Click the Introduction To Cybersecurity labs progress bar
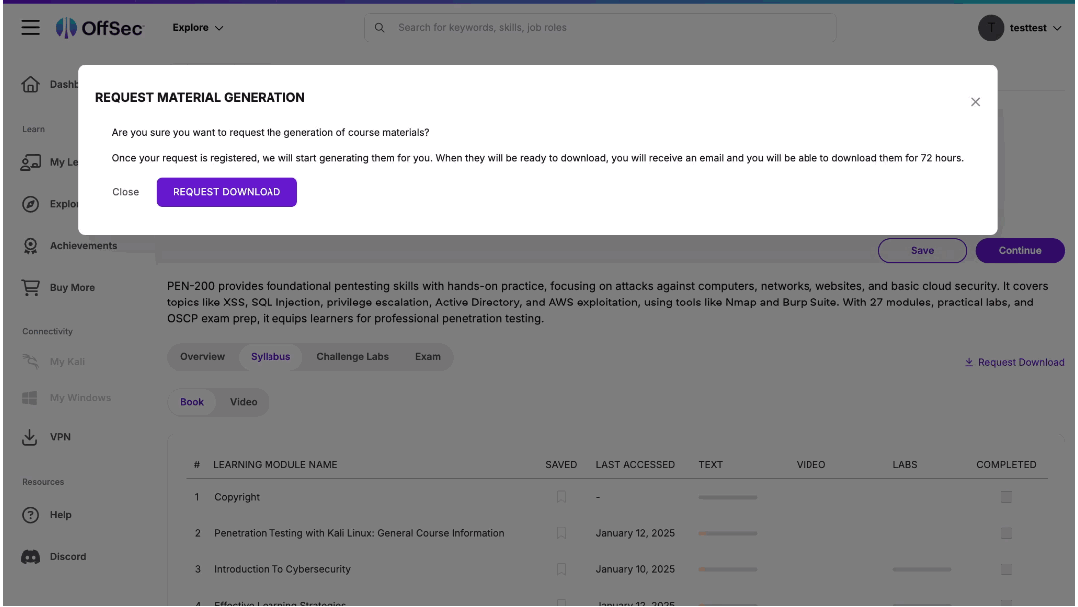The width and height of the screenshot is (1078, 607). coord(922,570)
